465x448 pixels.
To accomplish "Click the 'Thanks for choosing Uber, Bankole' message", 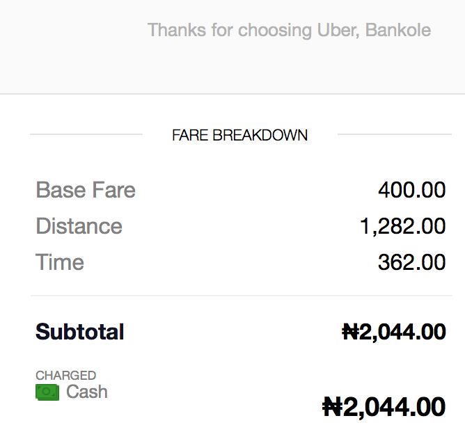I will tap(289, 31).
